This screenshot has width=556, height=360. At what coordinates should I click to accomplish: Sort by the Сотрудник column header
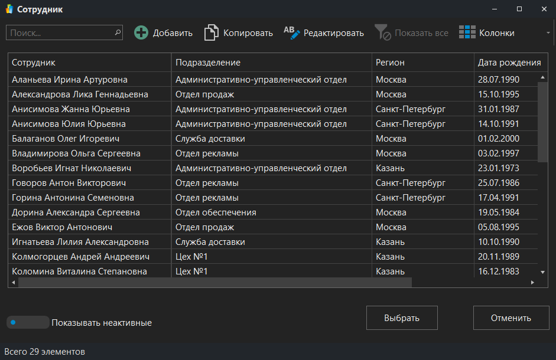(89, 63)
